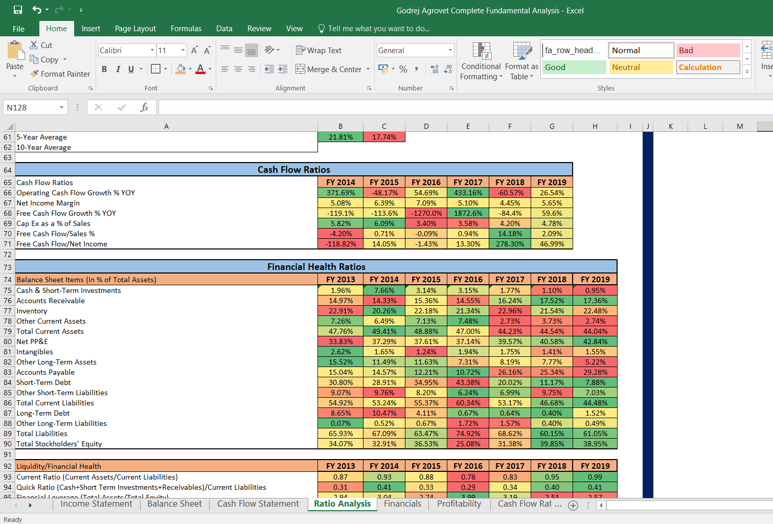Click the Top Align icon

point(225,50)
